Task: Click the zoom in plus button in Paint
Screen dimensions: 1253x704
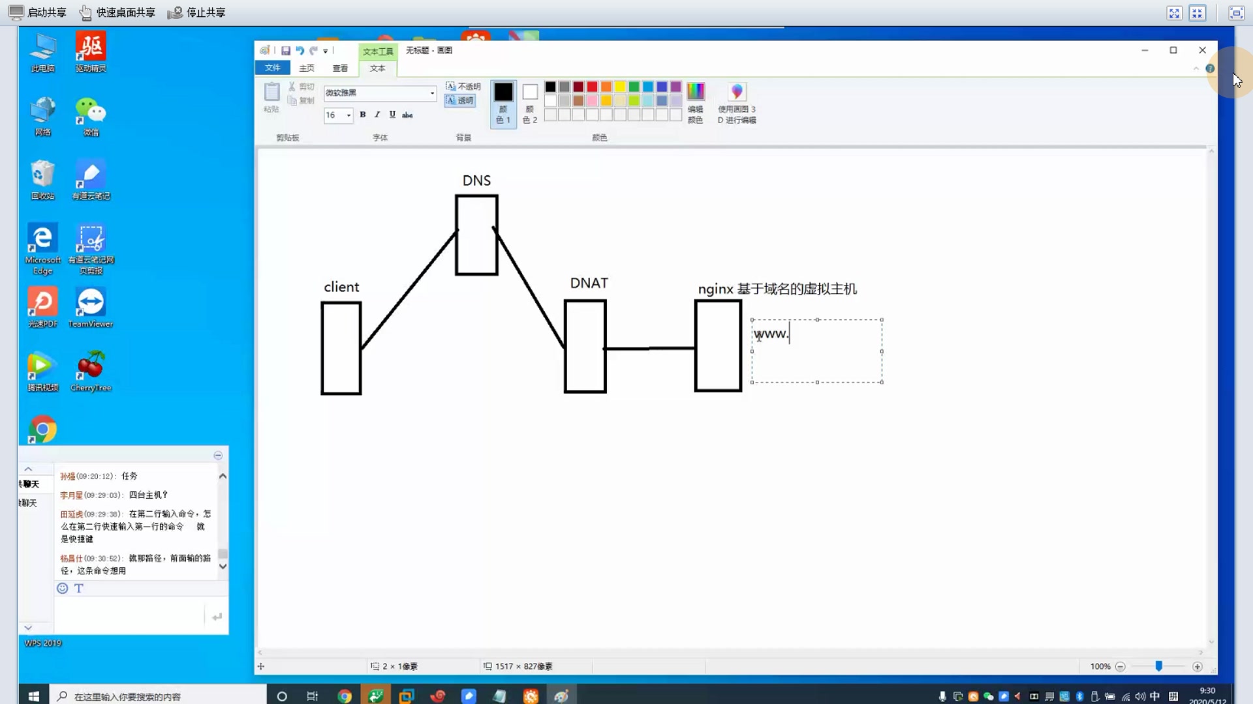Action: point(1198,666)
